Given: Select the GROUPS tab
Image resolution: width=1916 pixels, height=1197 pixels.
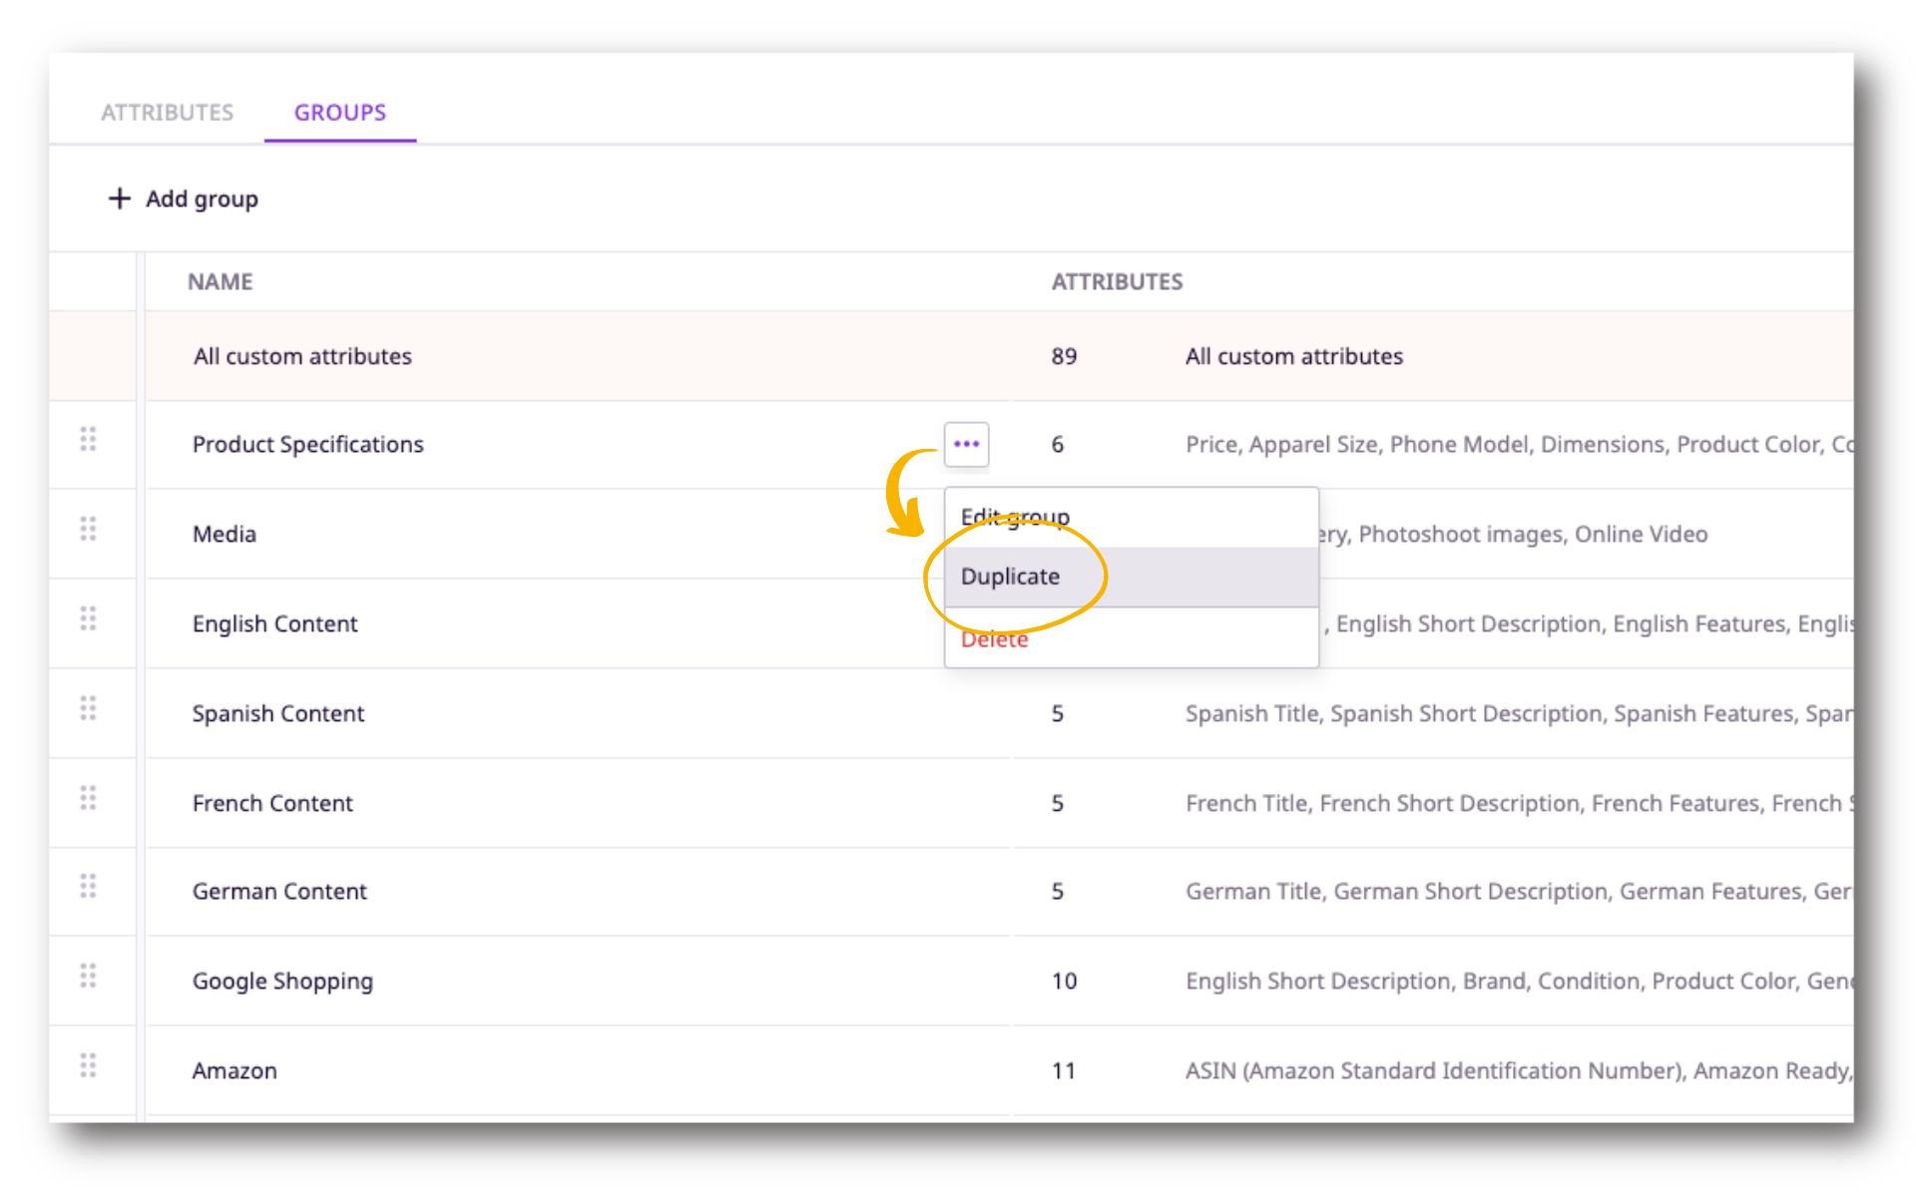Looking at the screenshot, I should coord(339,112).
